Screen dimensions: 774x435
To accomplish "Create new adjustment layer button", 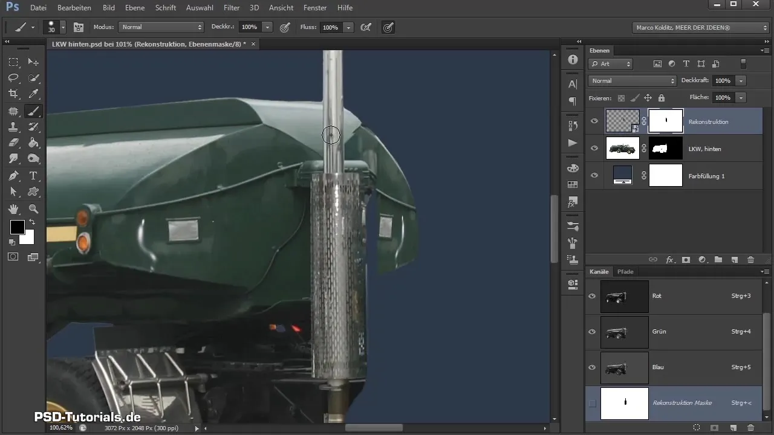I will click(x=702, y=259).
